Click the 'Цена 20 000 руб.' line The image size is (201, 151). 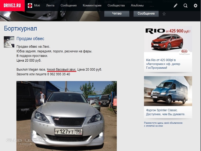(x=29, y=60)
